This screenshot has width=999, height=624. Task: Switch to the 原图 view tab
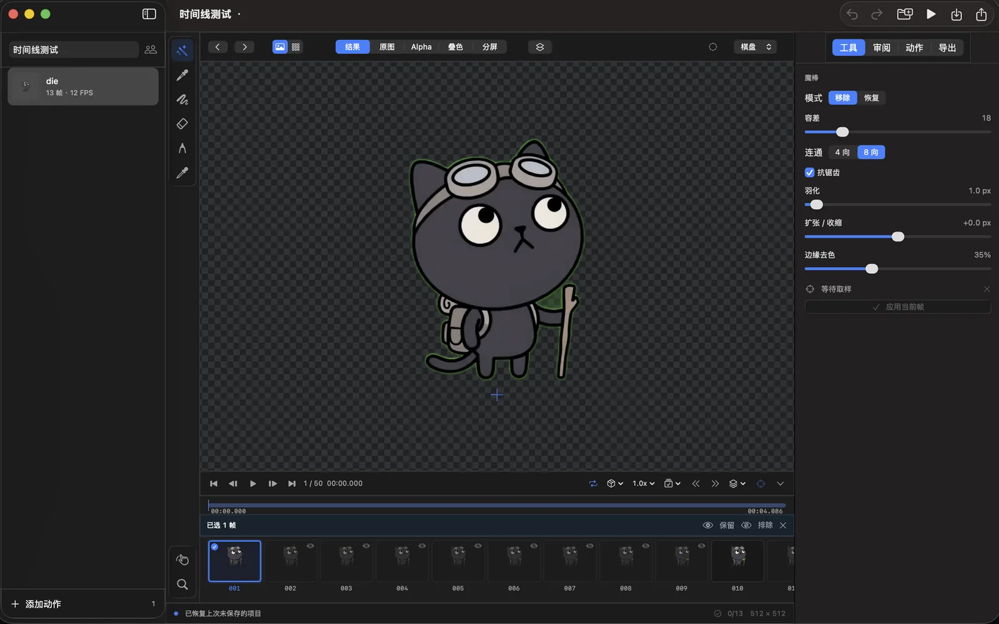tap(386, 47)
